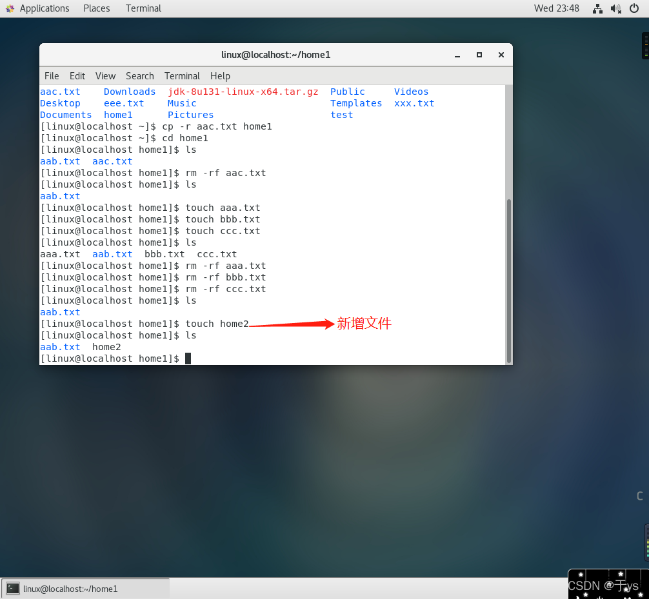
Task: Click the terminal vertical scrollbar thumb
Action: coord(509,281)
